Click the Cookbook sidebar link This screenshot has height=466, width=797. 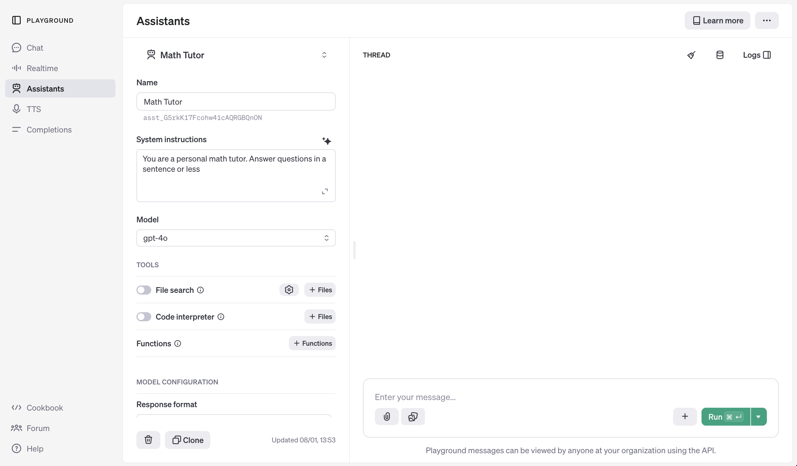pyautogui.click(x=45, y=407)
